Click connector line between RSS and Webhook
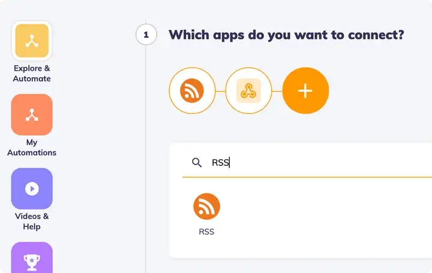Viewport: 432px width, 273px height. click(220, 91)
